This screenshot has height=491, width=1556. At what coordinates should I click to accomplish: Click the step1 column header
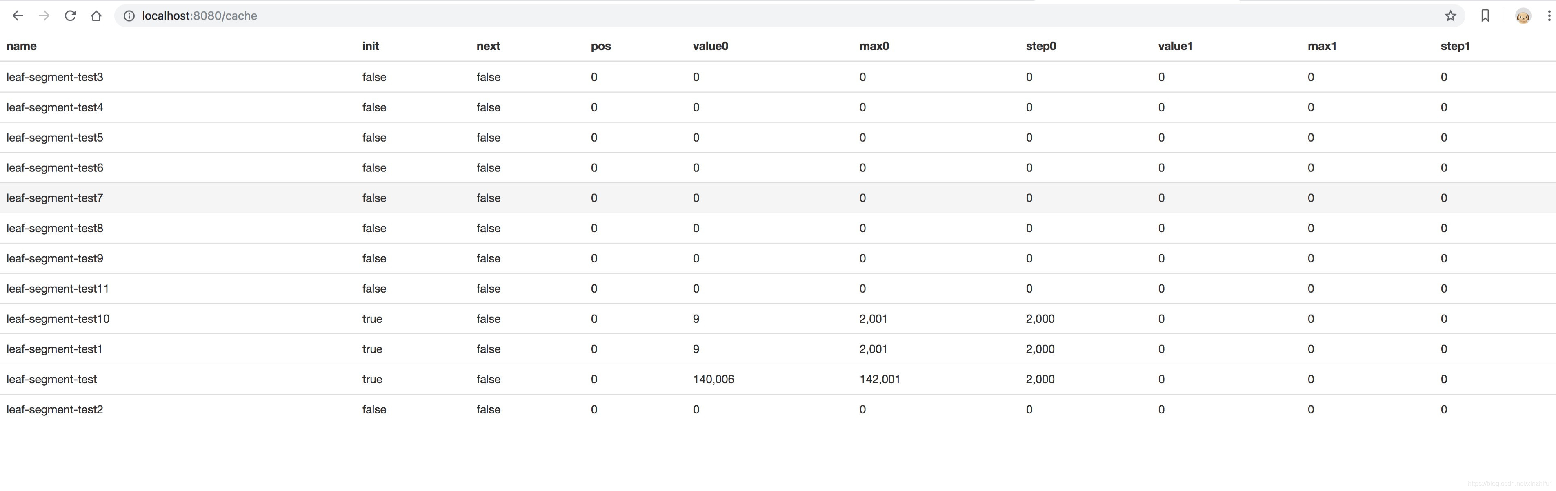click(1455, 46)
